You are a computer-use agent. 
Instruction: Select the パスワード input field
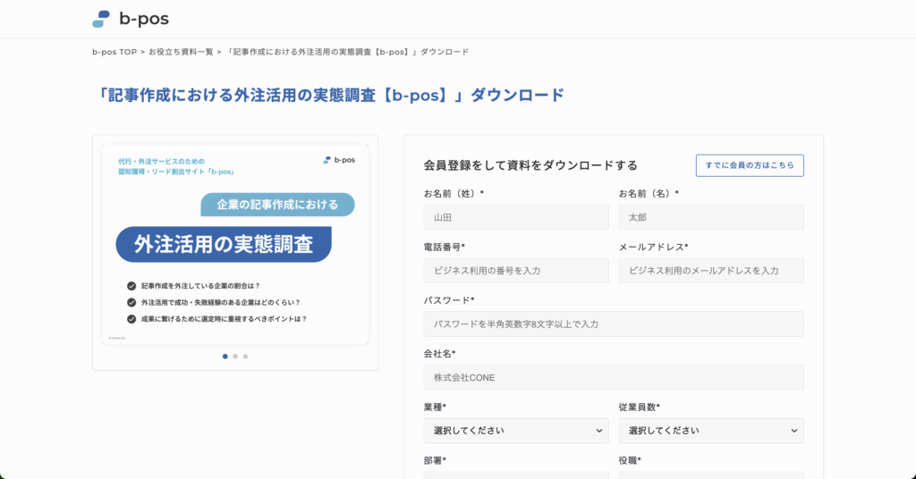pyautogui.click(x=614, y=324)
